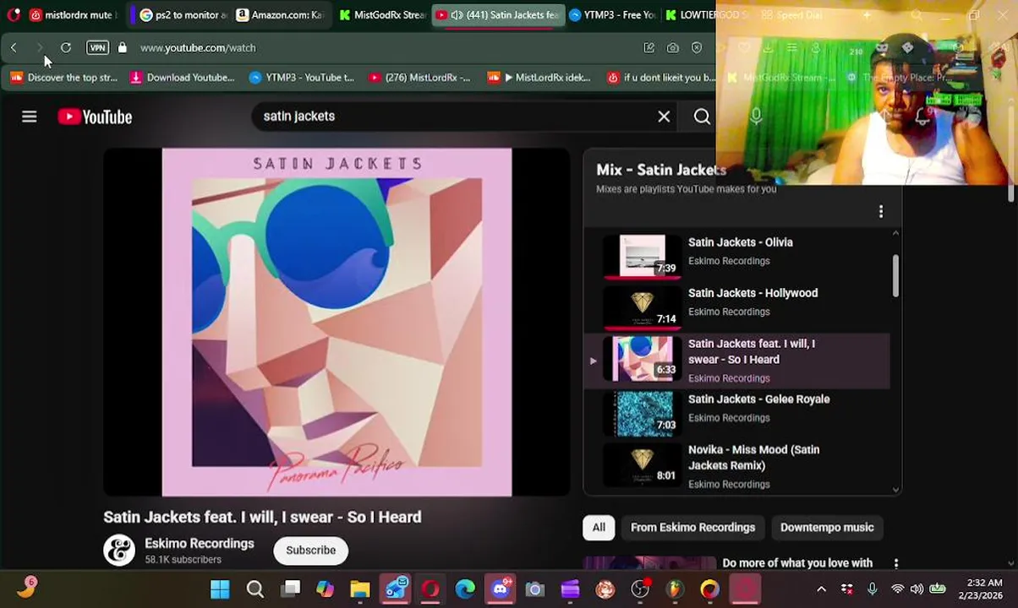Start voice search with microphone icon
The width and height of the screenshot is (1018, 608).
point(756,117)
